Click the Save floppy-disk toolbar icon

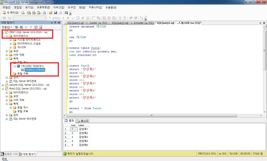tap(55, 12)
